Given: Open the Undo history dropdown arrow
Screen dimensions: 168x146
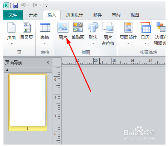Looking at the screenshot, I should tap(29, 5).
